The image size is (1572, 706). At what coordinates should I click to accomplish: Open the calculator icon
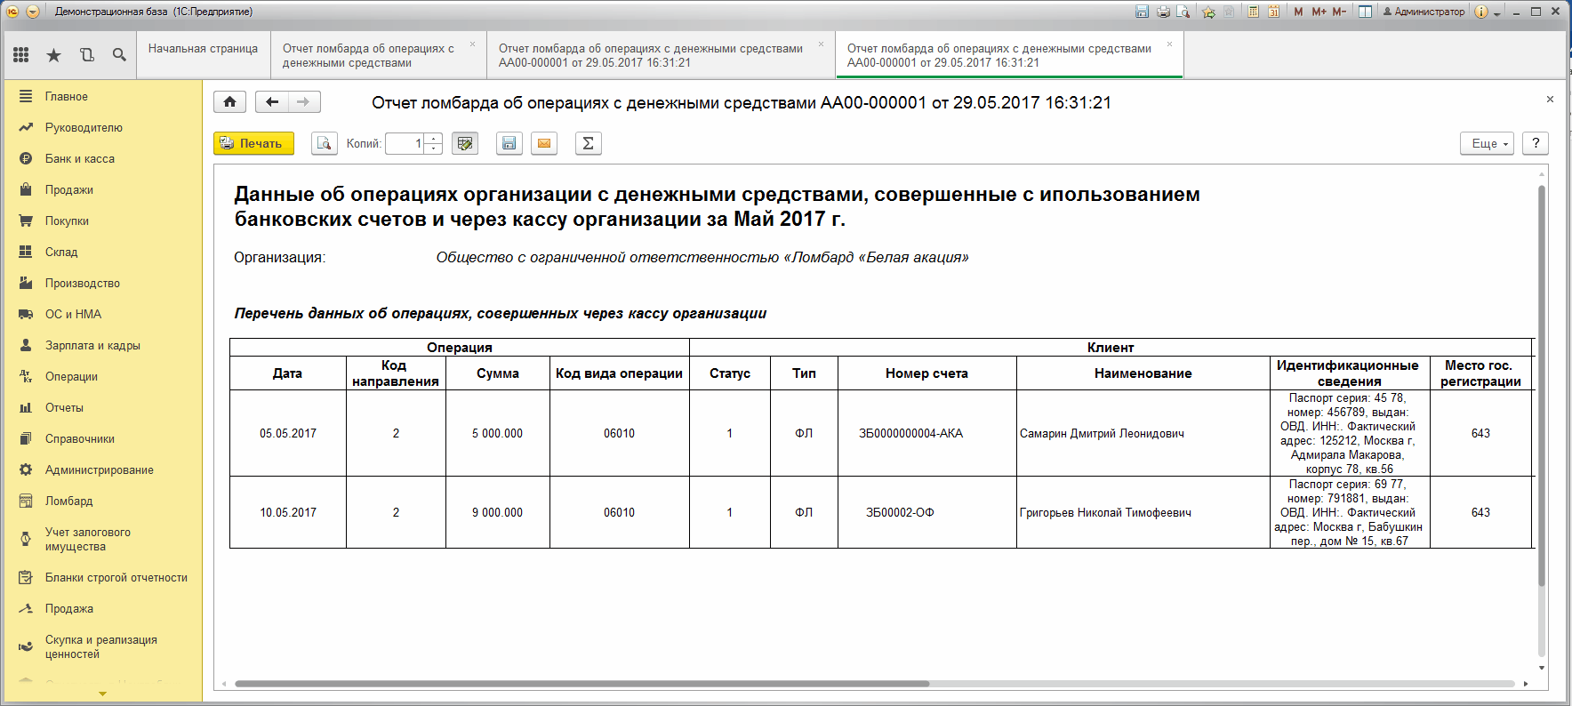[x=1253, y=12]
